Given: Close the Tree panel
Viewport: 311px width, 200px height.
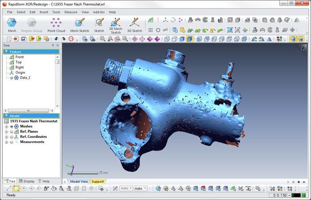Looking at the screenshot, I should [x=57, y=45].
